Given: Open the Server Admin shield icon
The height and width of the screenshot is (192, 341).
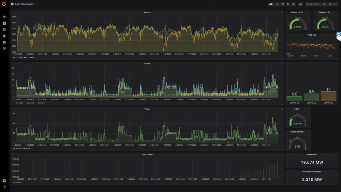Looking at the screenshot, I should click(x=4, y=49).
